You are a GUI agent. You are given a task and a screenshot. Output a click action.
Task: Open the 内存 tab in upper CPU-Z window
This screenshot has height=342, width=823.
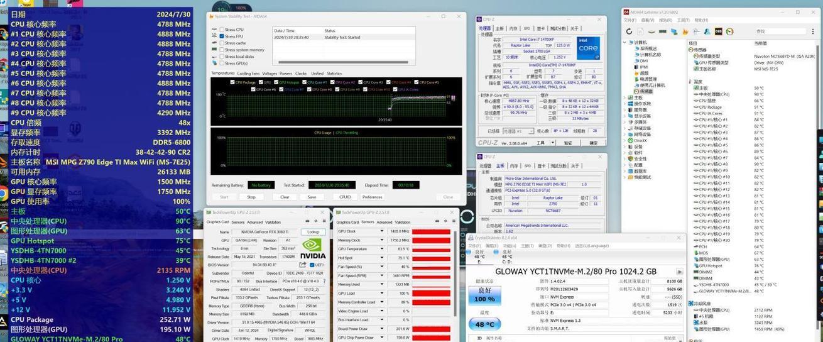513,28
